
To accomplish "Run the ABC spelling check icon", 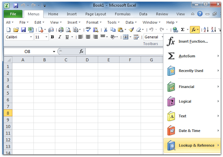I will coord(88,30).
